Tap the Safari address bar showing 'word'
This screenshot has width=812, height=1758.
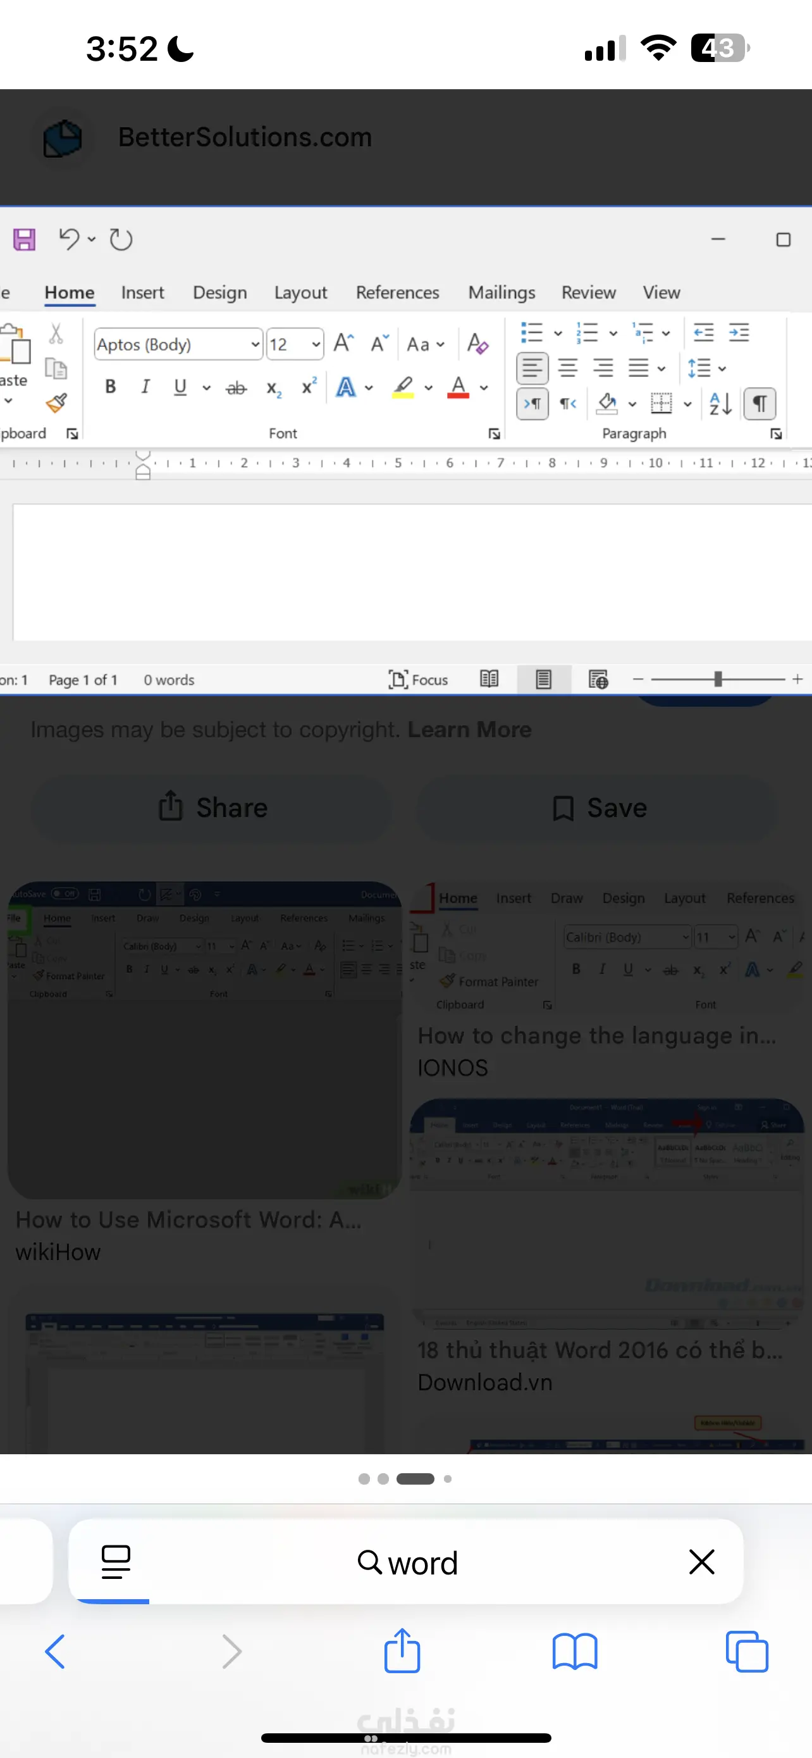click(x=407, y=1561)
